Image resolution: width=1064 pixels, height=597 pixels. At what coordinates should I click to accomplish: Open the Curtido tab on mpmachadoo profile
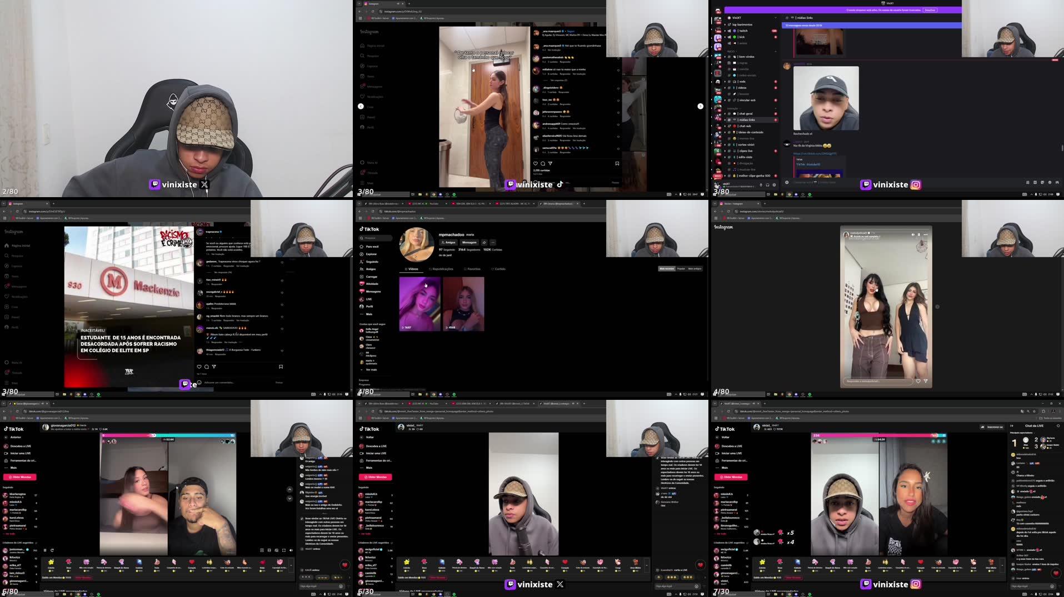click(498, 269)
